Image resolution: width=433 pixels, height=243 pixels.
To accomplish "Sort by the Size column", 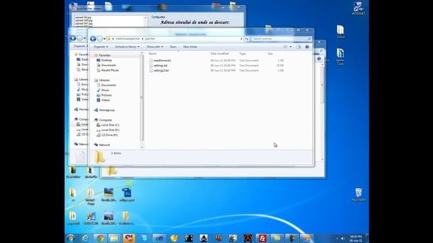I will click(271, 54).
